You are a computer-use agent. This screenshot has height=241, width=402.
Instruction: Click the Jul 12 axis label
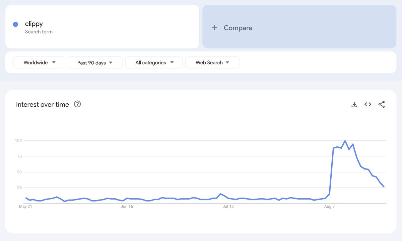click(x=228, y=207)
